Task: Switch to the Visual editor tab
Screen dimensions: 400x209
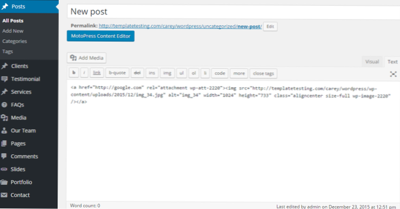Action: (372, 62)
